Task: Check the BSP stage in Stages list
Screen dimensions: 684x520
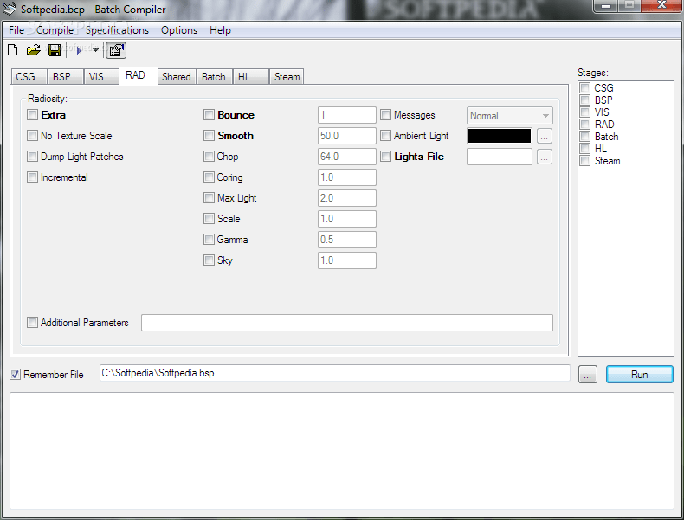Action: (x=585, y=100)
